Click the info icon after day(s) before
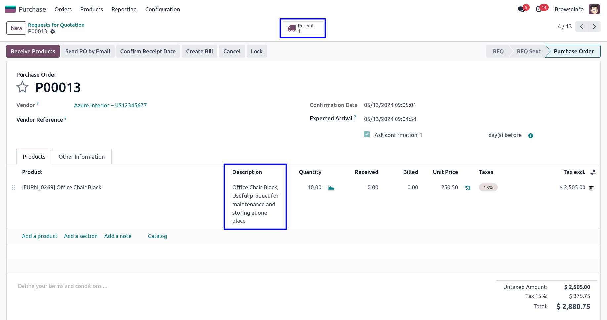This screenshot has width=607, height=320. click(x=531, y=136)
